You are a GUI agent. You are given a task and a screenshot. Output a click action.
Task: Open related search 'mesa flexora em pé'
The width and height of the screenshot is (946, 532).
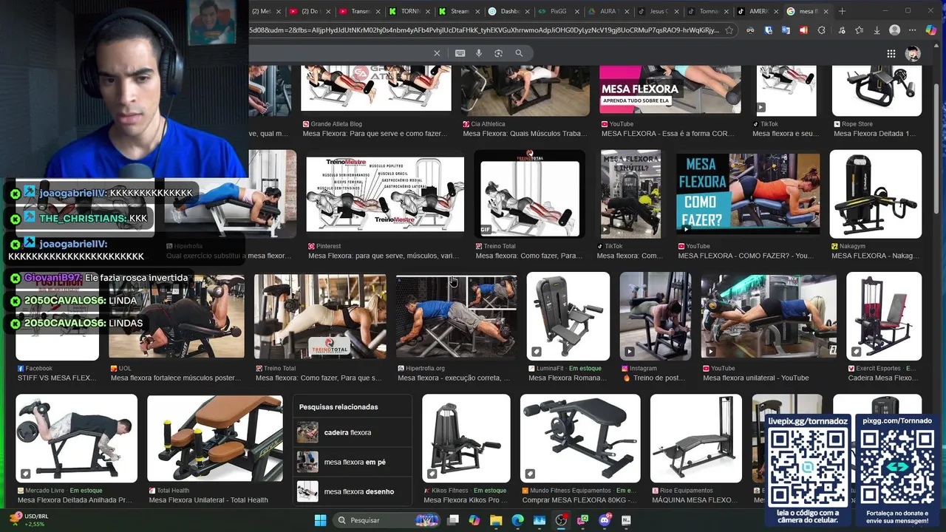click(x=353, y=462)
